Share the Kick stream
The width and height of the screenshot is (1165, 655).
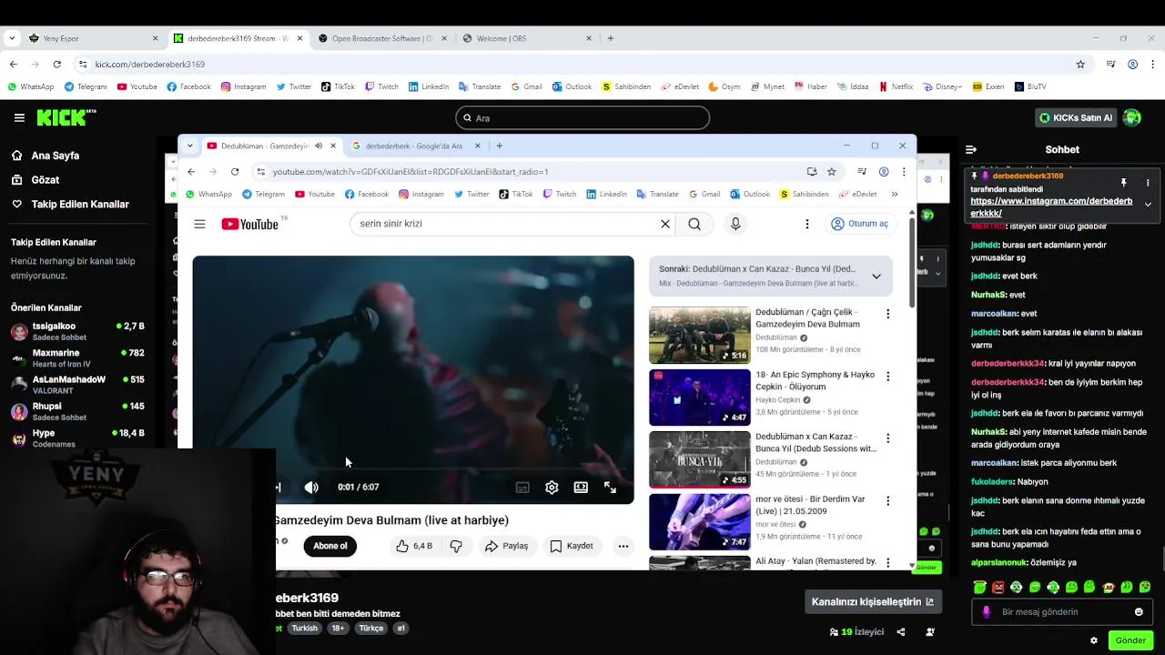click(901, 632)
